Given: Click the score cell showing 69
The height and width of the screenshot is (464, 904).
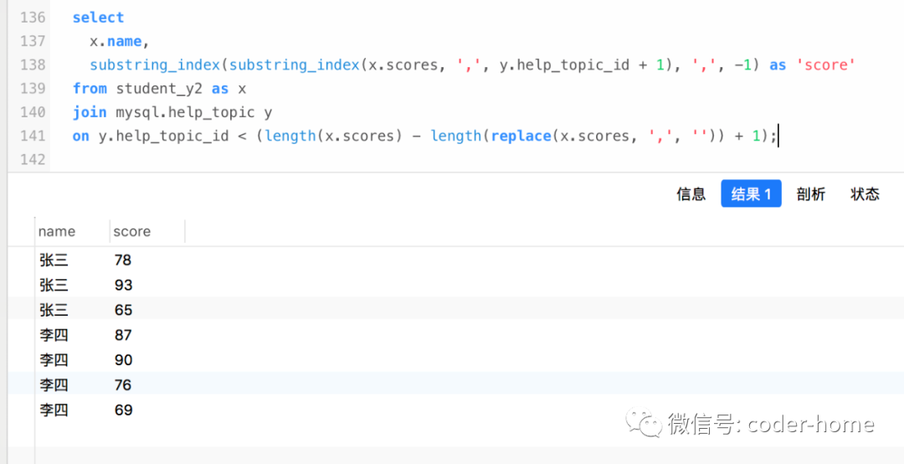Looking at the screenshot, I should point(123,410).
